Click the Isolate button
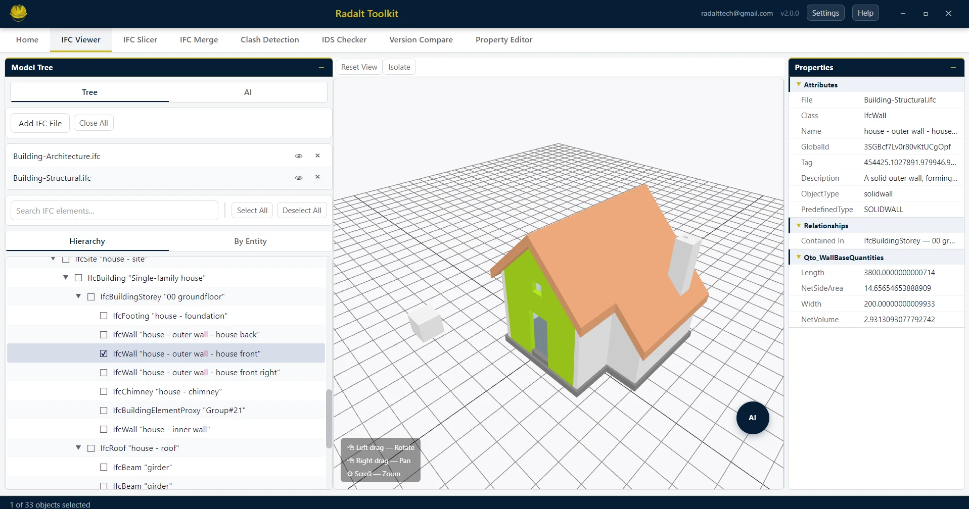969x509 pixels. pos(399,67)
